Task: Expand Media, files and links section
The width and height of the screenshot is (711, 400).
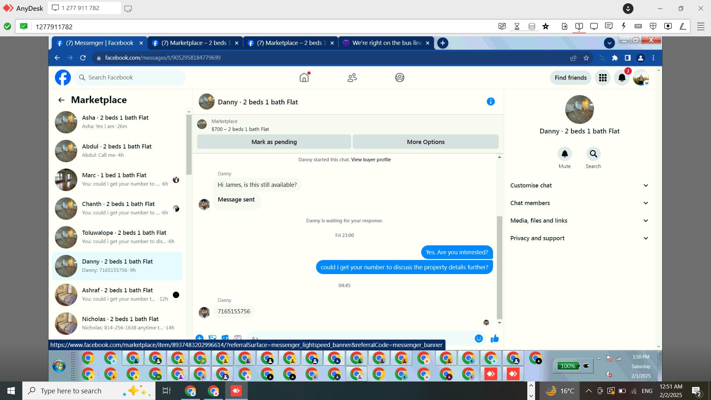Action: tap(579, 220)
